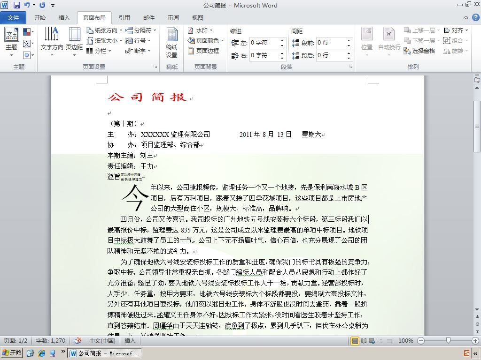Click the theme colors icon

pos(27,31)
